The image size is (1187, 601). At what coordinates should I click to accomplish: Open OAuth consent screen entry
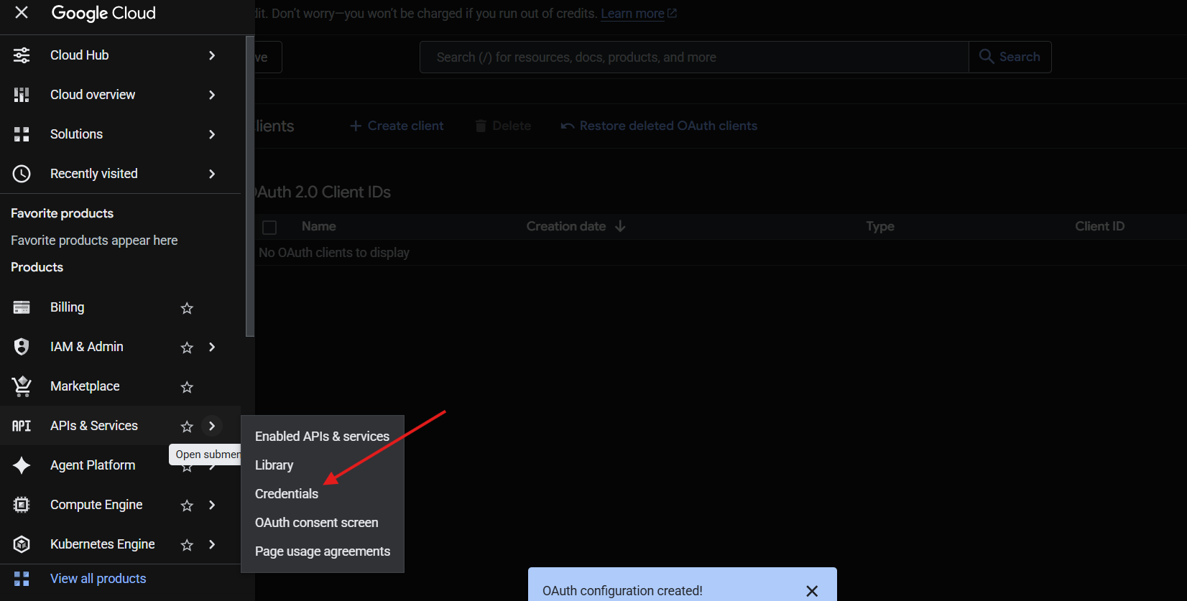(322, 523)
